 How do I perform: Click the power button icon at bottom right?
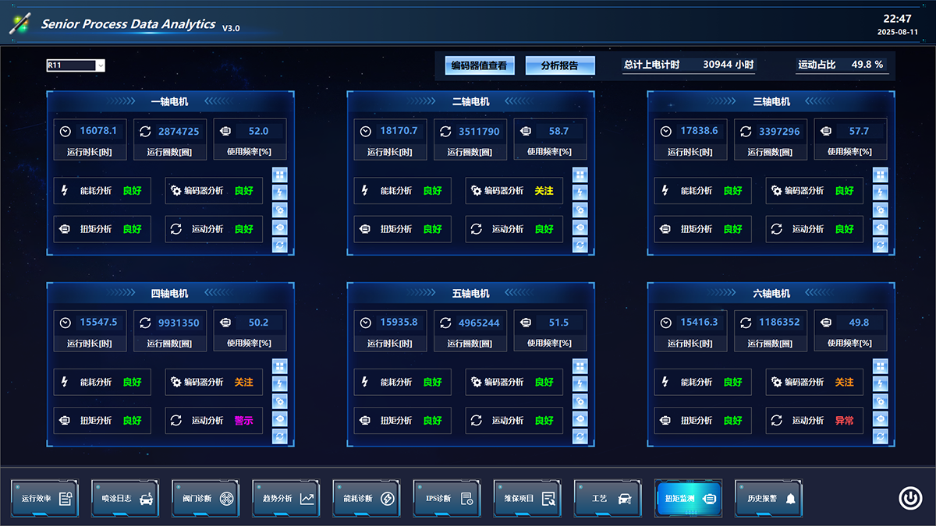(x=910, y=498)
